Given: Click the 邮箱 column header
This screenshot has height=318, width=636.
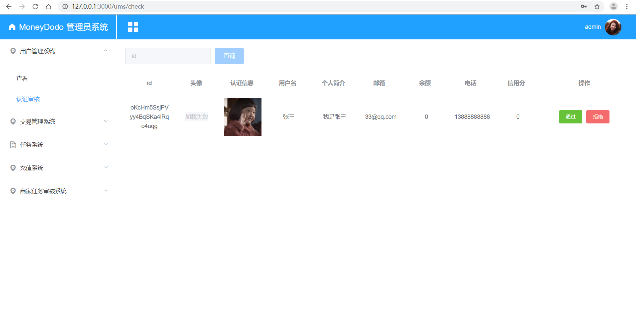Looking at the screenshot, I should click(379, 83).
